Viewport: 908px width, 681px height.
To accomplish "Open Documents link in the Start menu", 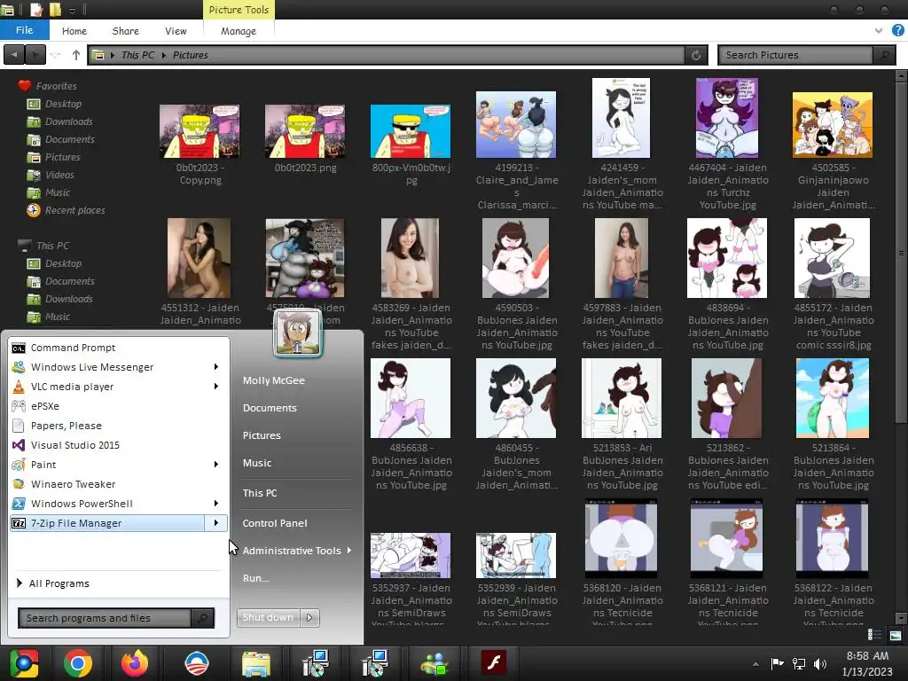I will [x=270, y=408].
